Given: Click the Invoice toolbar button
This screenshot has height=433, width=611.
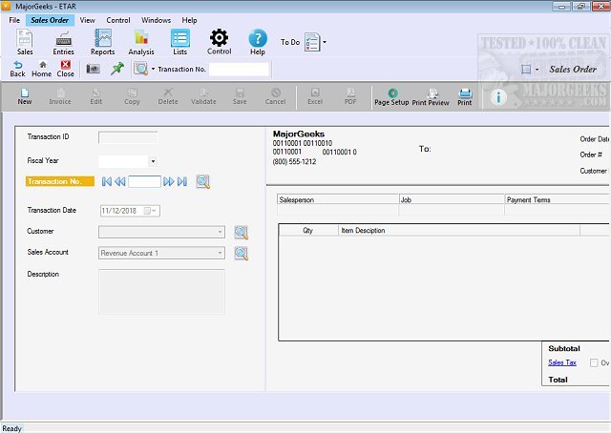Looking at the screenshot, I should click(60, 96).
